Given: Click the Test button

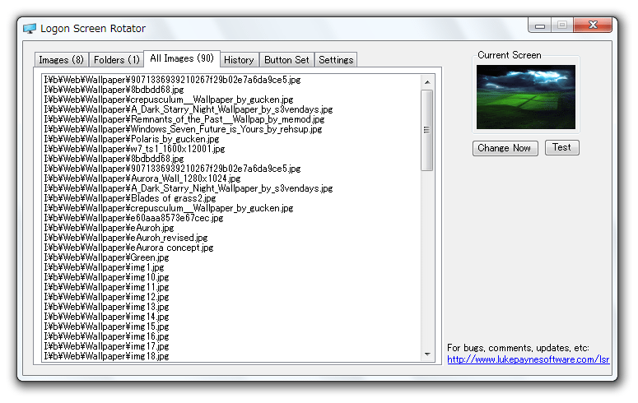Looking at the screenshot, I should click(x=562, y=147).
